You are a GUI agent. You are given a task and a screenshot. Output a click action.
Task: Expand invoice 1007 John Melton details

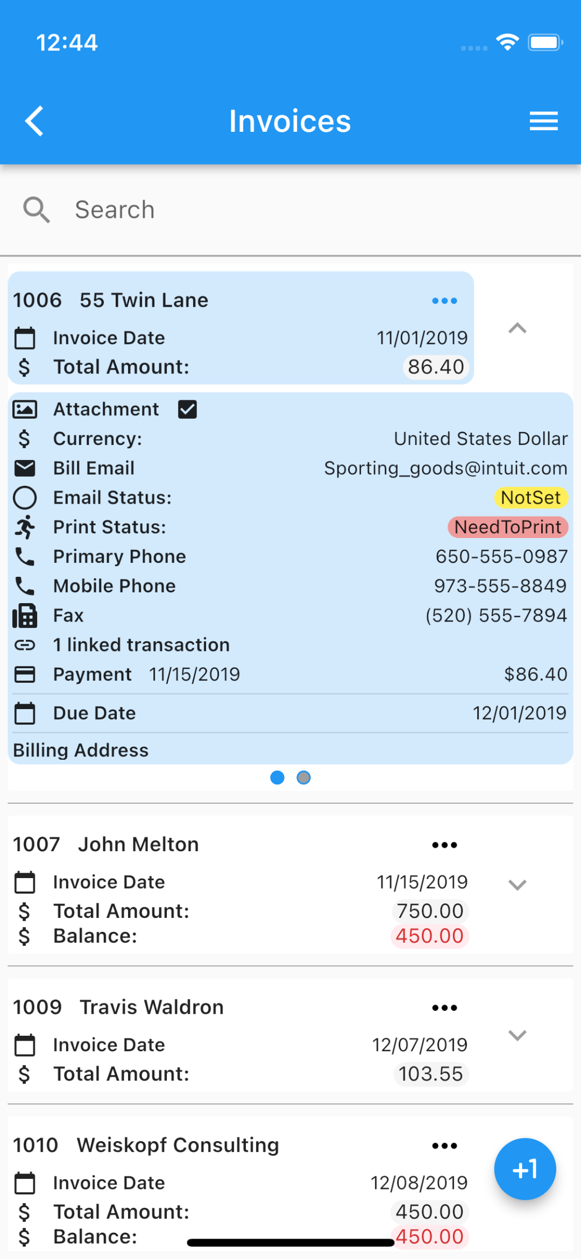517,885
